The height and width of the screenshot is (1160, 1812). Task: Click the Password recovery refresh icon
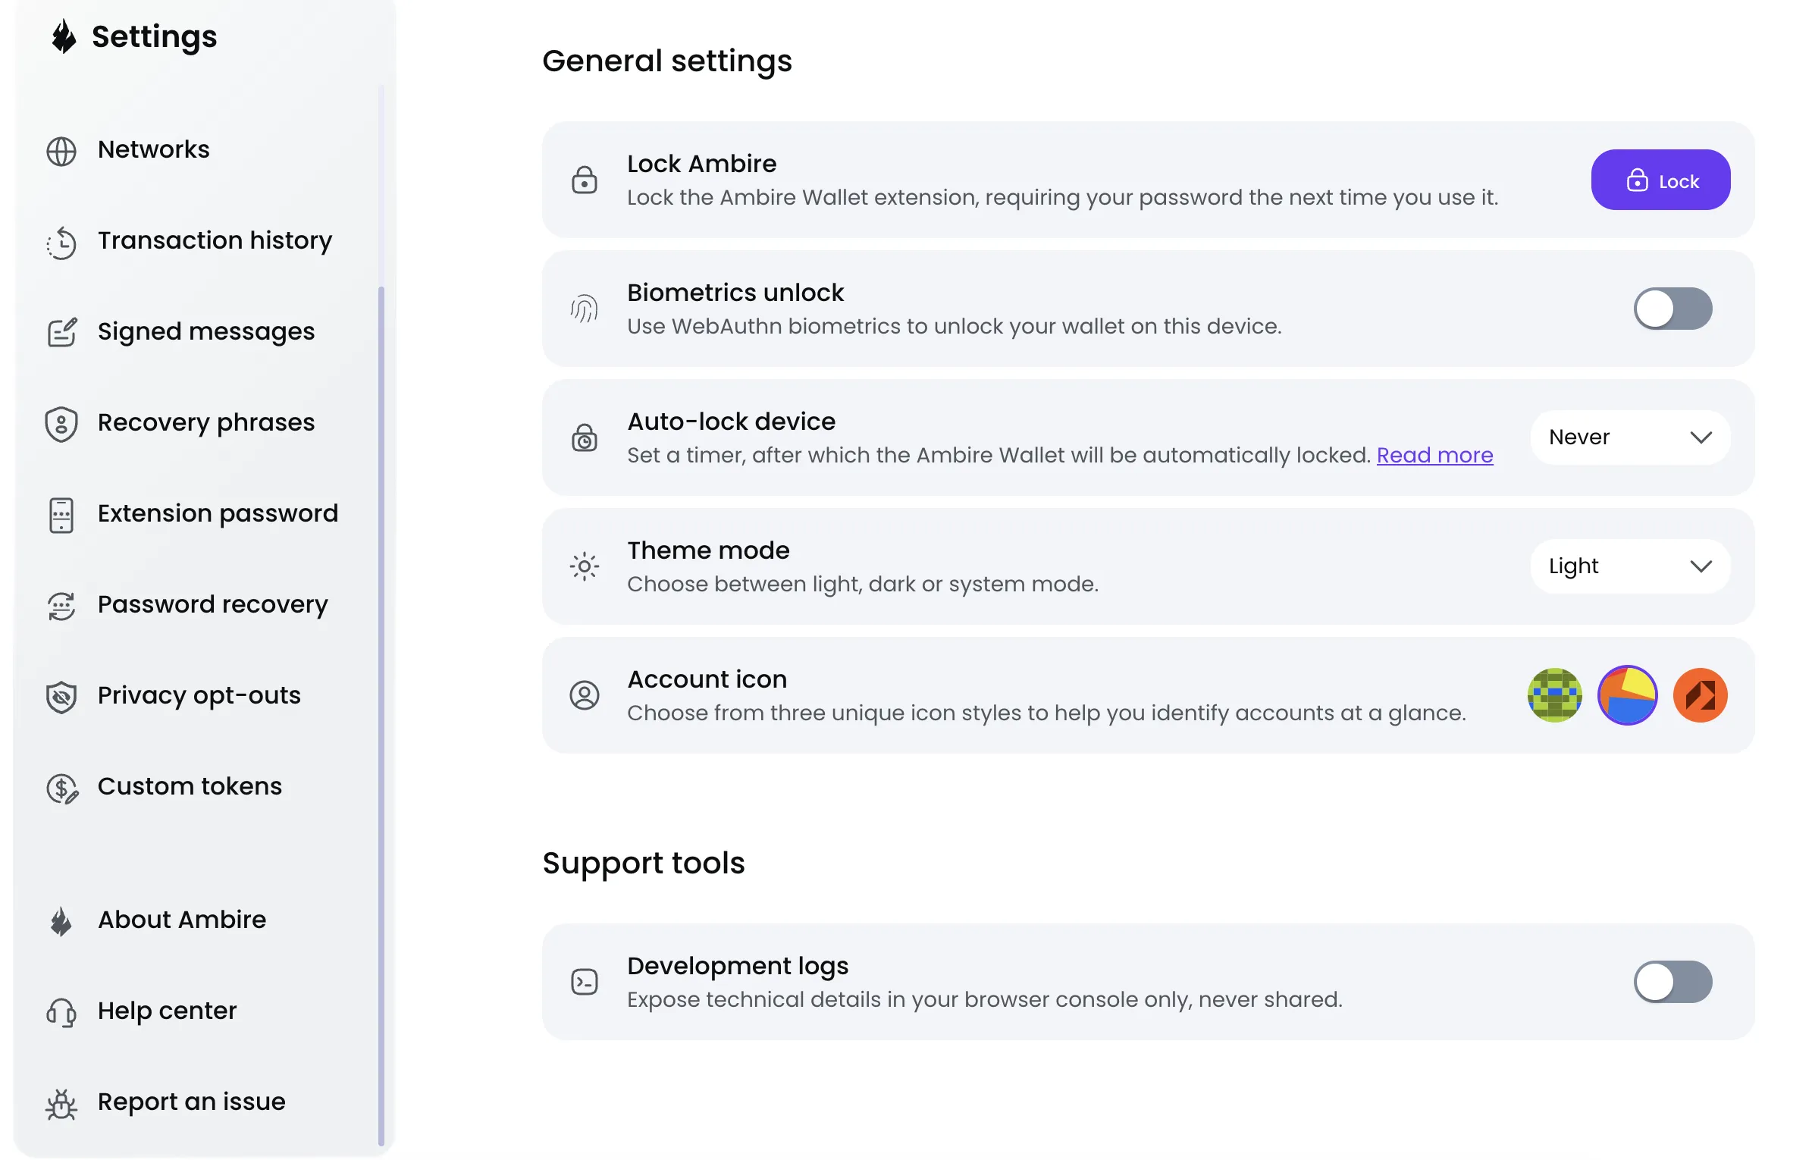coord(61,606)
